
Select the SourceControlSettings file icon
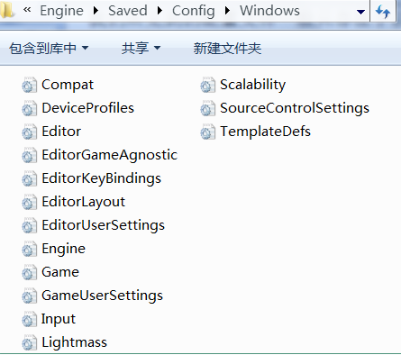tap(207, 108)
